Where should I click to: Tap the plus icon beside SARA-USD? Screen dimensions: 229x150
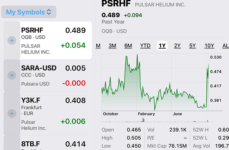pos(12,75)
